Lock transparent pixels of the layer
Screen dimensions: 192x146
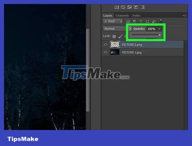(x=114, y=36)
